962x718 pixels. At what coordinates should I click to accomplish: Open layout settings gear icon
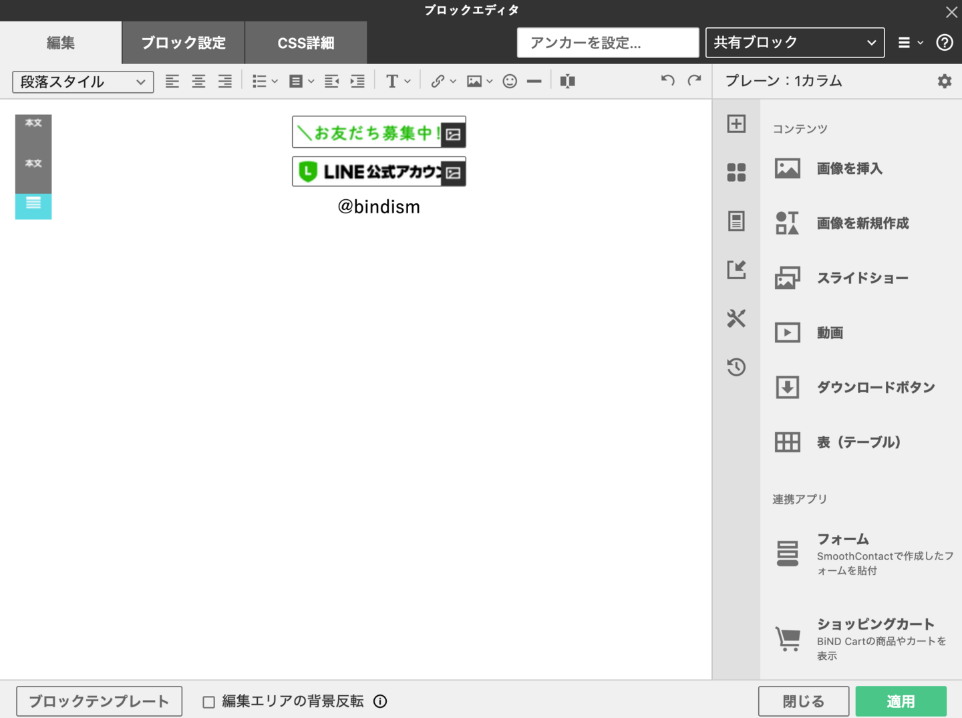pos(945,82)
